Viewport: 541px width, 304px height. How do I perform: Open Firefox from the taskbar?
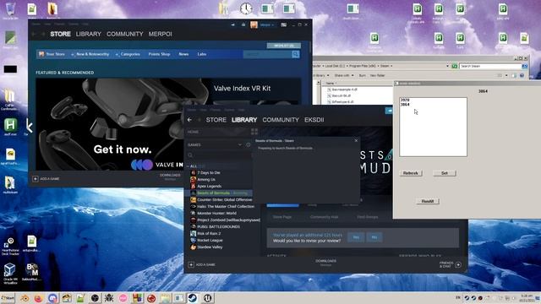[38, 298]
